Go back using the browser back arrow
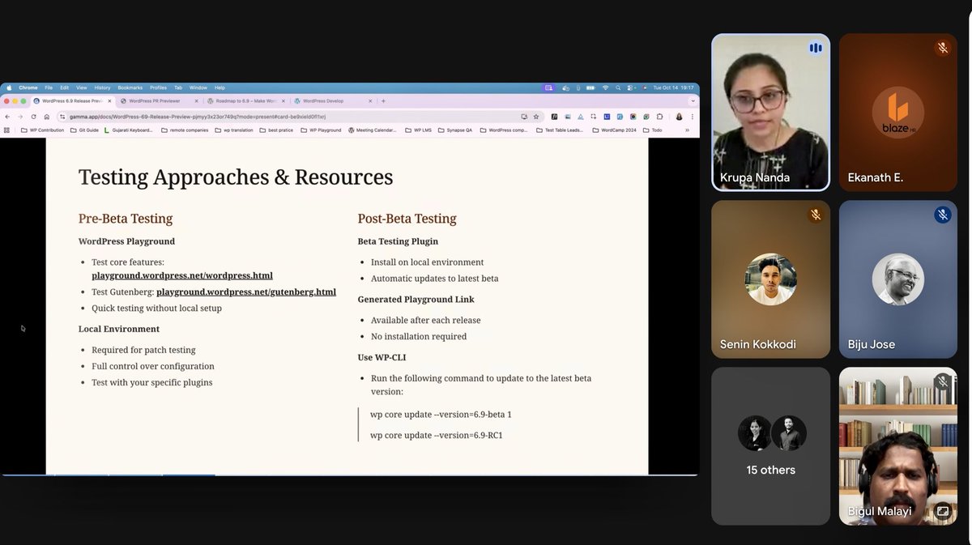Screen dimensions: 972x545 7,117
